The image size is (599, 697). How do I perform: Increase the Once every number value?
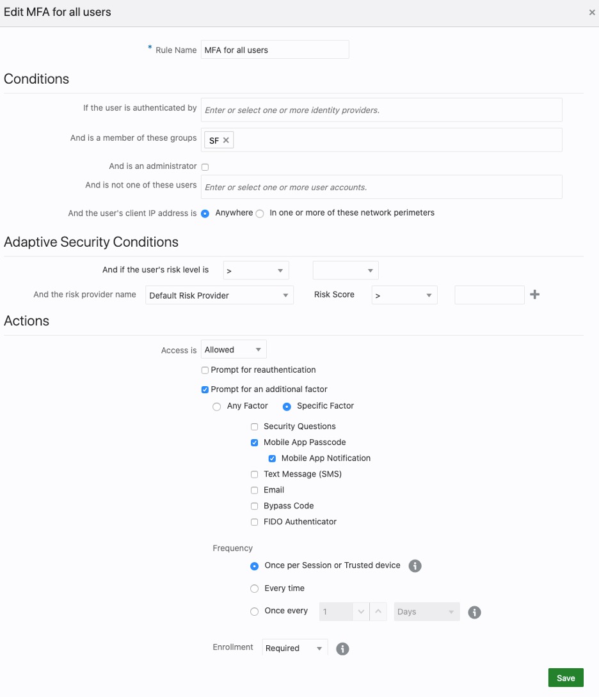coord(379,612)
